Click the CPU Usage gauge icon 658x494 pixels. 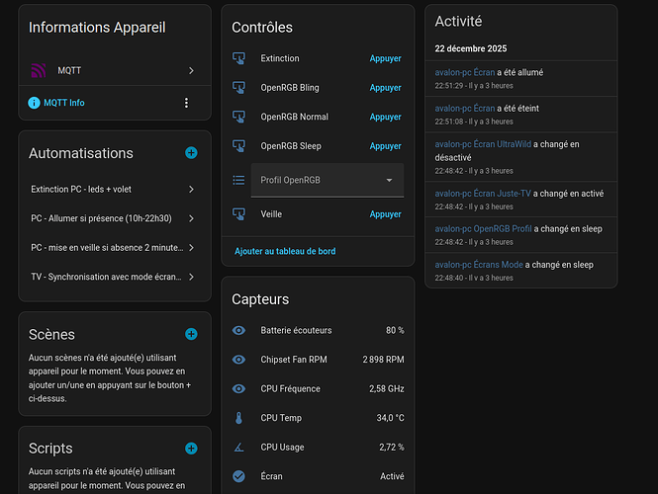point(238,448)
